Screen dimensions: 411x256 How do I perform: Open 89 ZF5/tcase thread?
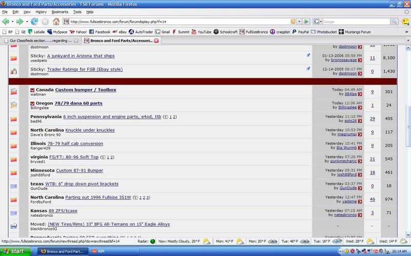pyautogui.click(x=63, y=211)
